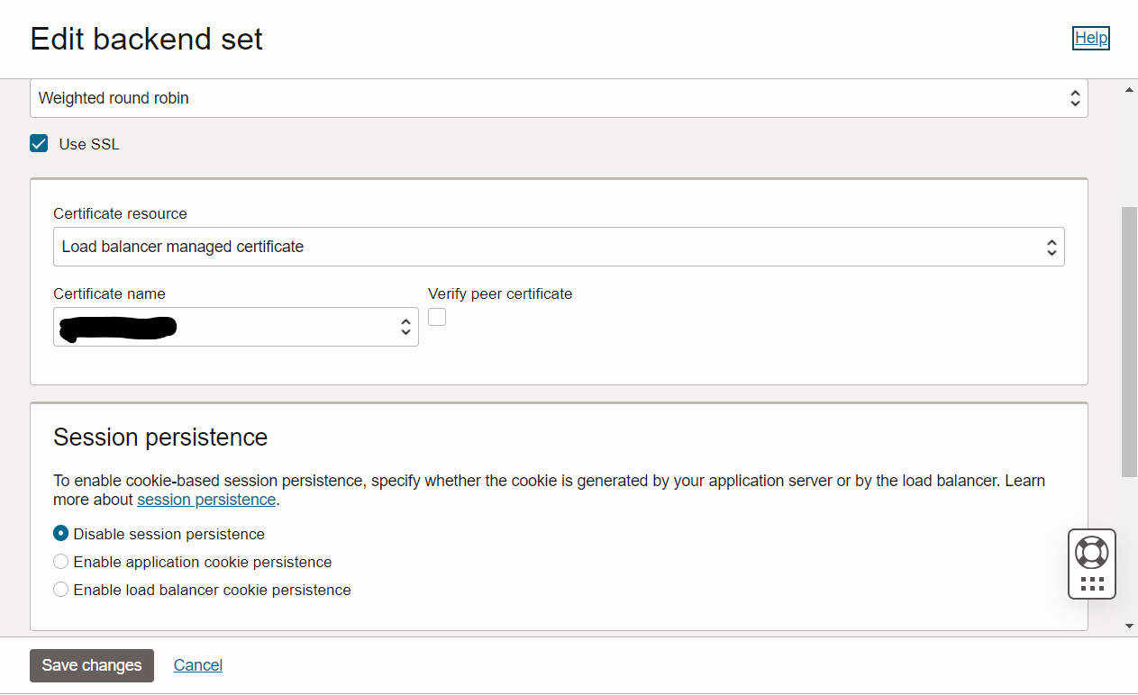The height and width of the screenshot is (695, 1138).
Task: Open the lifebuoy support icon
Action: (x=1091, y=551)
